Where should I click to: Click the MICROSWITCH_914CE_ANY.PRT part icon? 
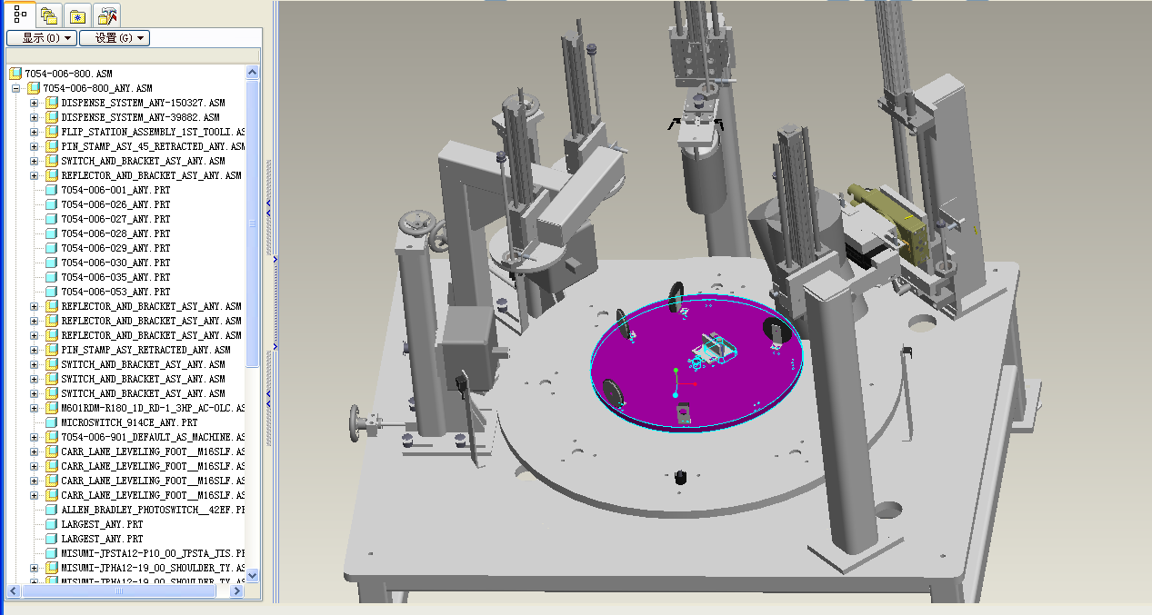click(52, 422)
